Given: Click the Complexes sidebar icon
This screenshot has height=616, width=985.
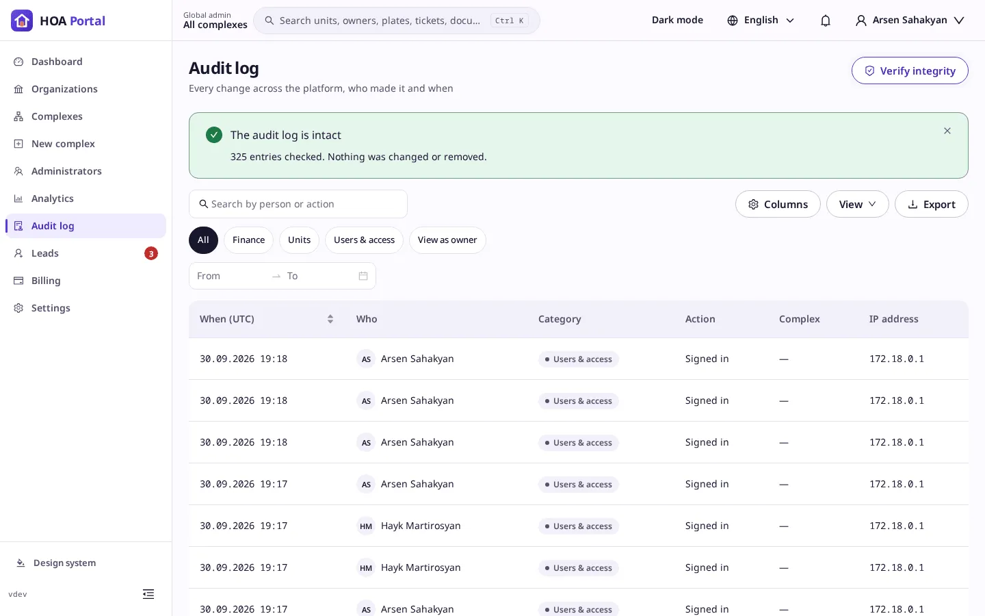Looking at the screenshot, I should coord(18,116).
